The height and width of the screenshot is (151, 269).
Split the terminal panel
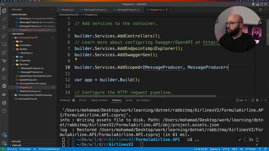(x=253, y=100)
